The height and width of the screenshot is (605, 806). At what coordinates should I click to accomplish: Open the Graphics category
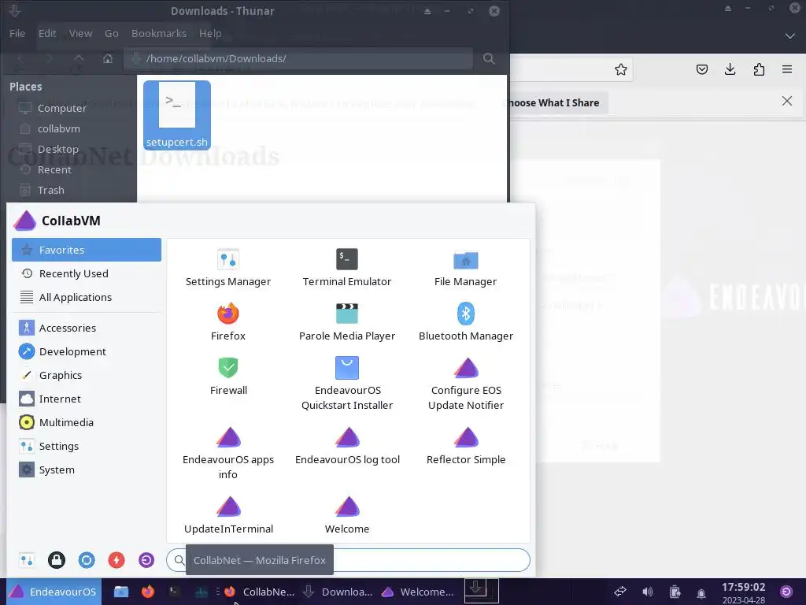(87, 375)
